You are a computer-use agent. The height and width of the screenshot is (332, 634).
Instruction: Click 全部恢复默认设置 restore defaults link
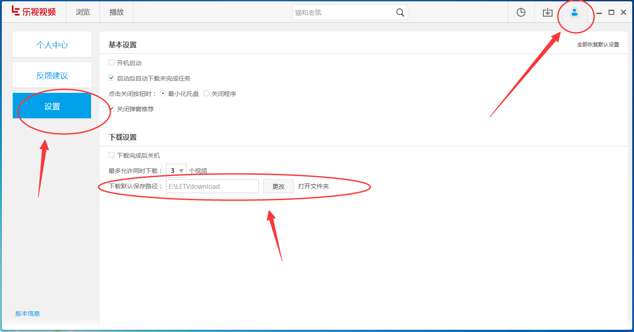[x=599, y=44]
